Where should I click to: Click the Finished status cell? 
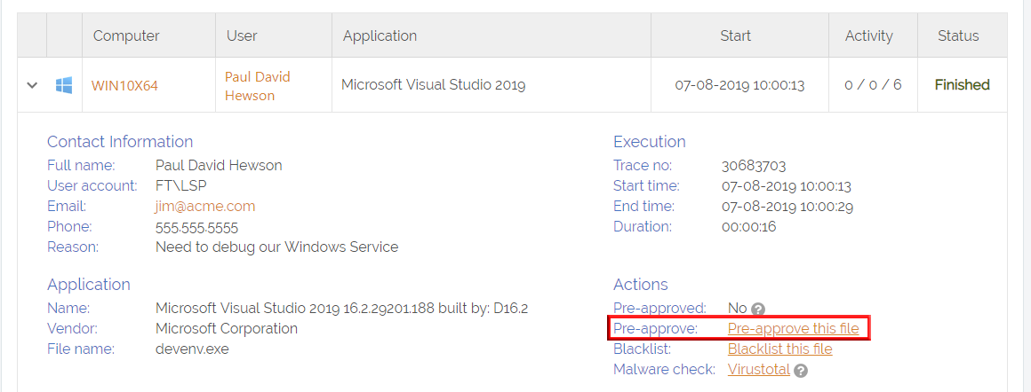pyautogui.click(x=962, y=85)
